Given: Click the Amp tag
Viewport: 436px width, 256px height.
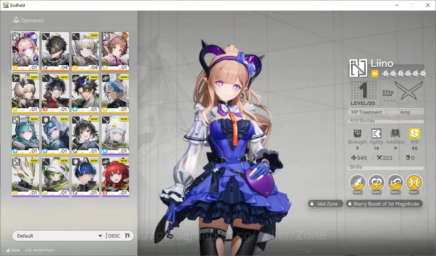Looking at the screenshot, I should [x=405, y=112].
